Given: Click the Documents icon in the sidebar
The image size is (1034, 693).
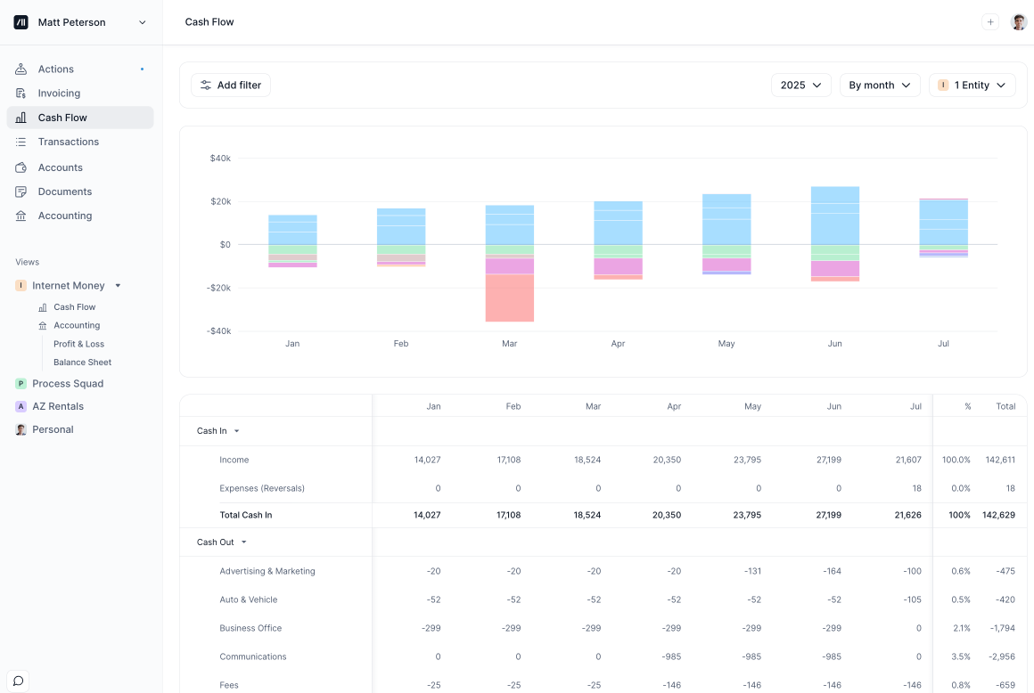Looking at the screenshot, I should point(21,192).
